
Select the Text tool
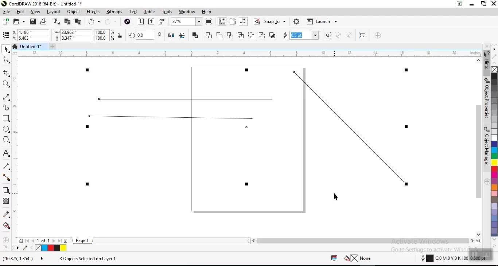point(6,153)
